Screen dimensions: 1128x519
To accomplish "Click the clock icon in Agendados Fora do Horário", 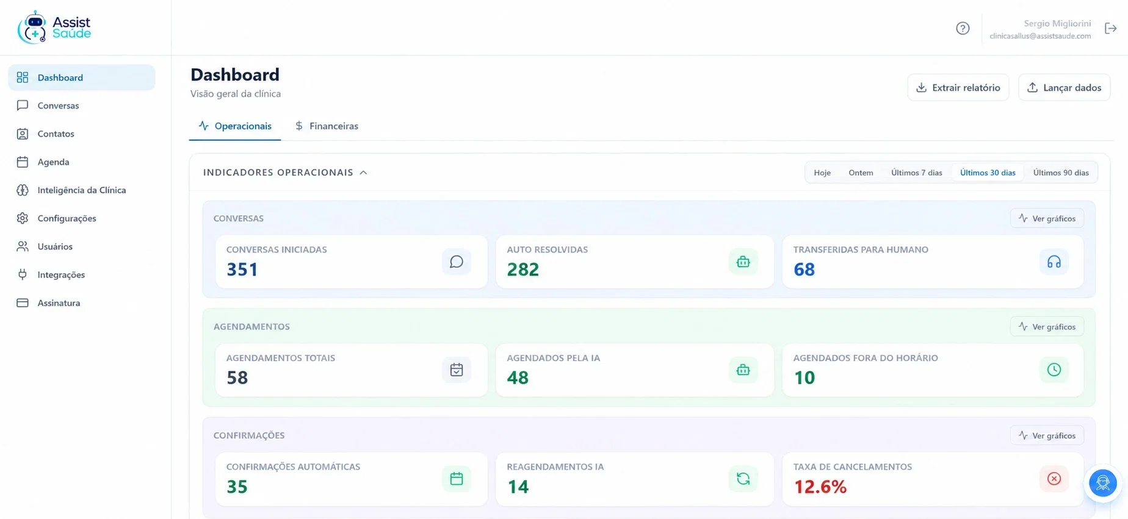I will point(1054,370).
